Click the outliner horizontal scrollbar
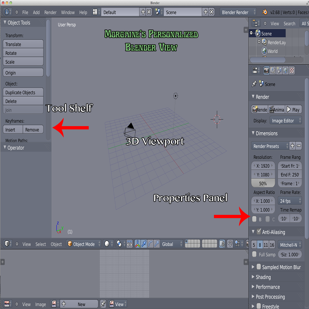309x309 pixels. click(x=267, y=59)
